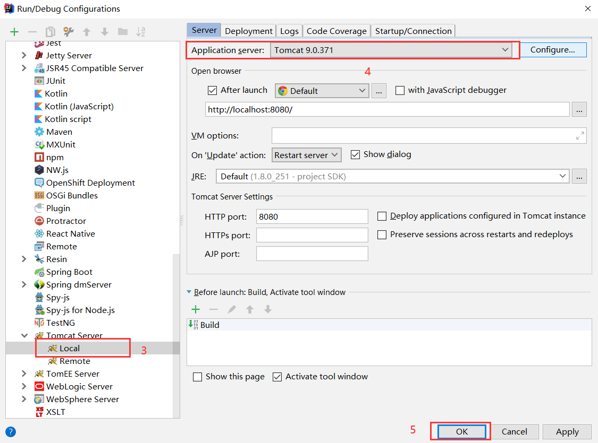Collapse the Tomcat Server tree node

pyautogui.click(x=24, y=335)
